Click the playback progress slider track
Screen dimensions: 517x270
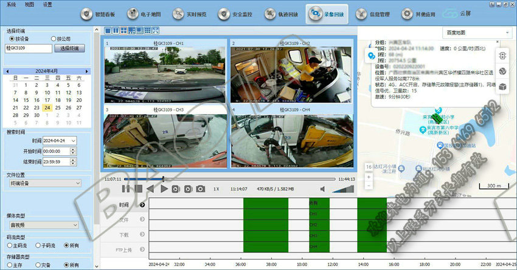[243, 179]
